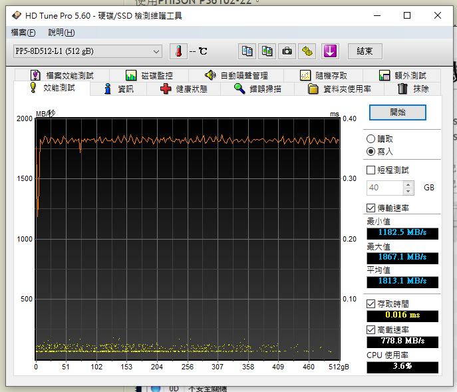Switch to the 資料夾使用率 tab

[x=339, y=89]
